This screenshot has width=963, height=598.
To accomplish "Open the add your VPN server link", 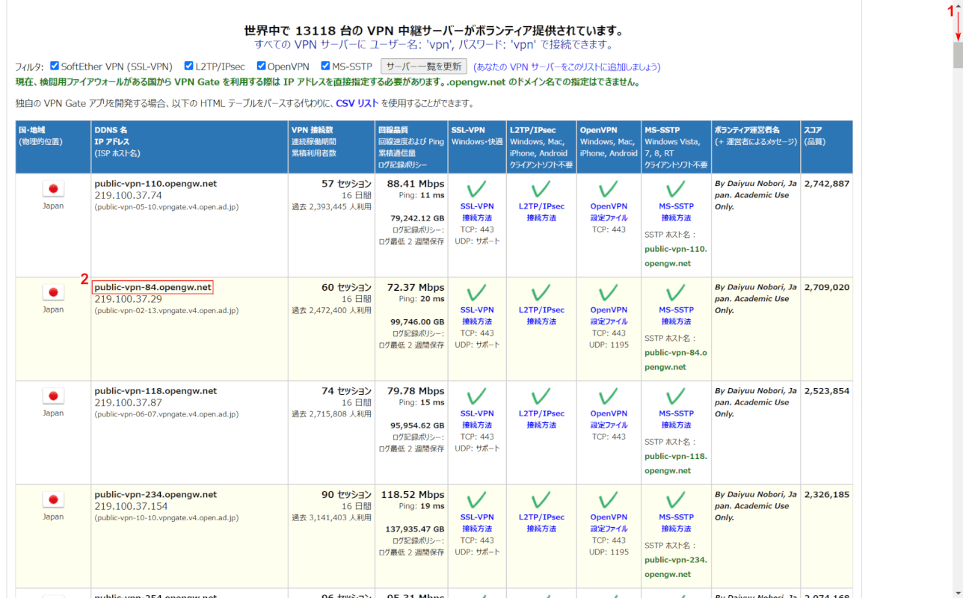I will (567, 67).
